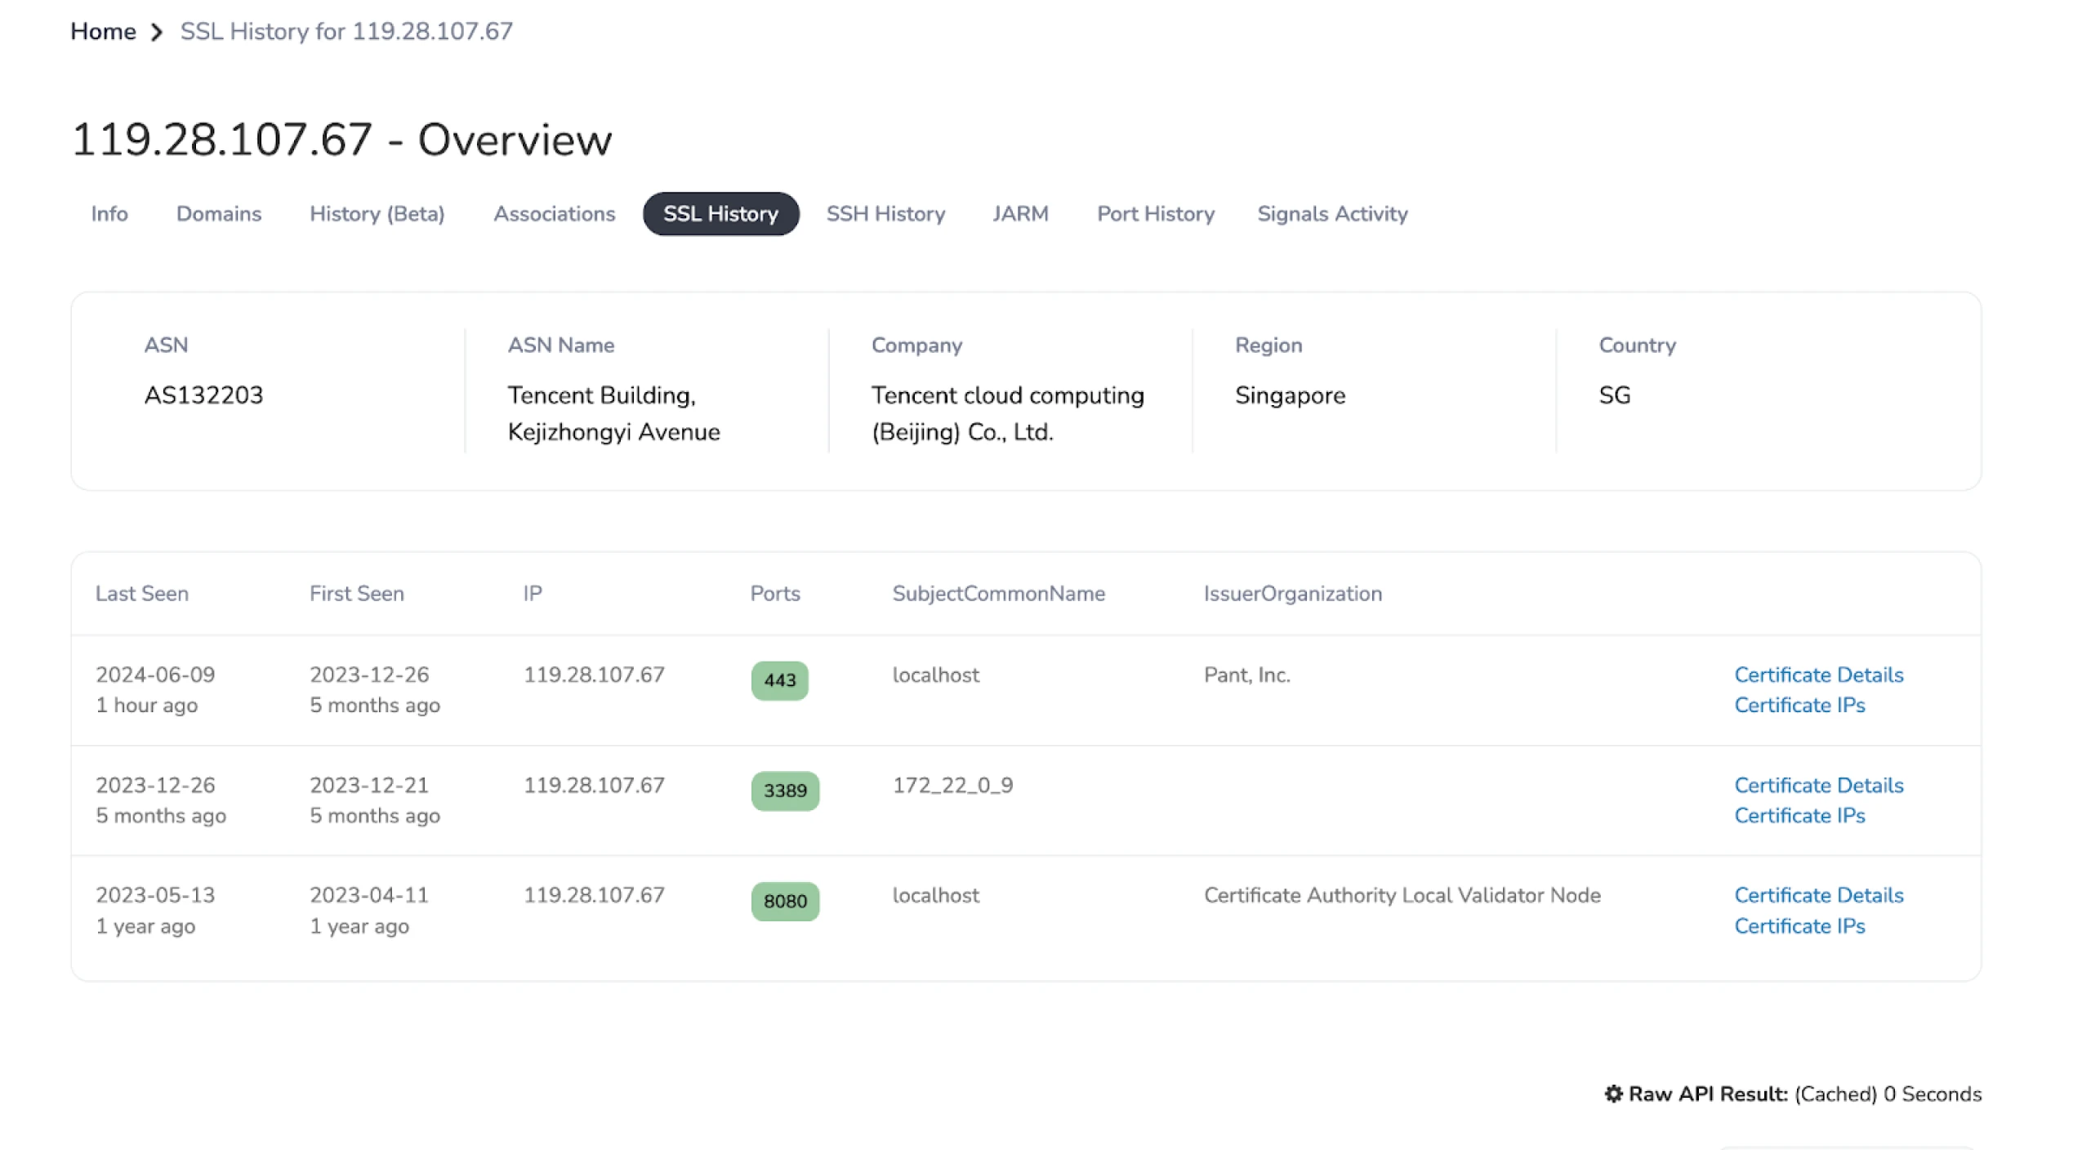2091x1150 pixels.
Task: Click Certificate Authority Local Validator Node cell
Action: pos(1402,895)
